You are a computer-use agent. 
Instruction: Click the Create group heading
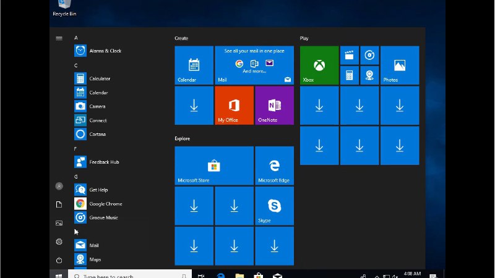pos(181,38)
